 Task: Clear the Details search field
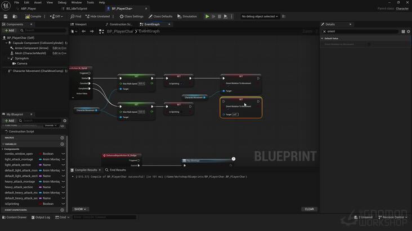point(325,31)
